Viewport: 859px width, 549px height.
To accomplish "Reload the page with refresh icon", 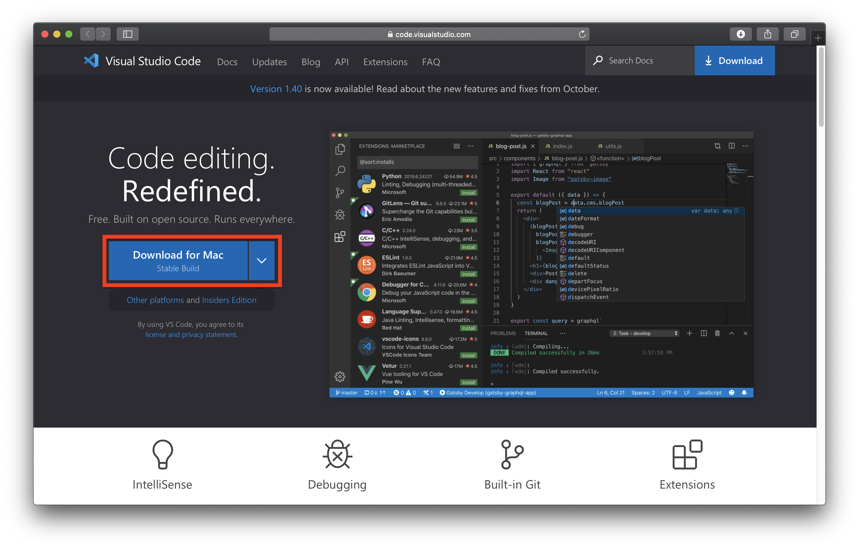I will (x=582, y=34).
